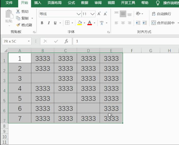Image resolution: width=179 pixels, height=145 pixels.
Task: Toggle Underline formatting
Action: coord(55,23)
